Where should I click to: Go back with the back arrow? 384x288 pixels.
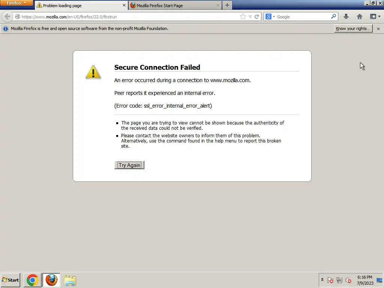tap(7, 16)
